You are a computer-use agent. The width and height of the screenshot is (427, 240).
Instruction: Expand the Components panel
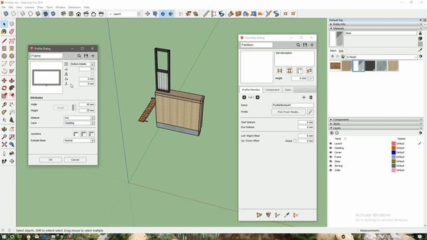click(x=376, y=119)
